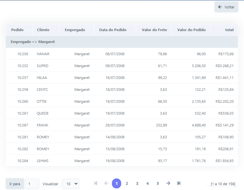Sort by the Empregado column header
The width and height of the screenshot is (244, 190).
[75, 30]
